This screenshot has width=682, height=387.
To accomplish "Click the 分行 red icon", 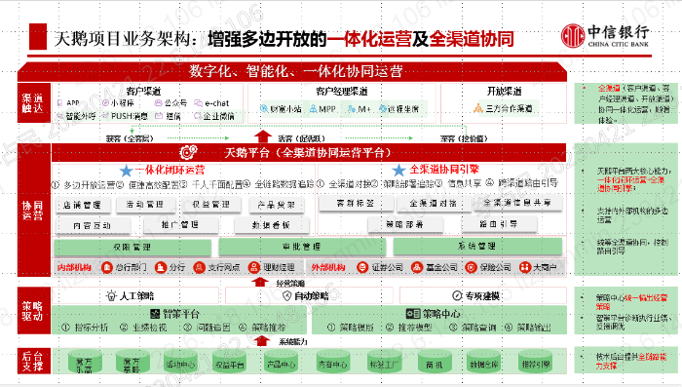I will pos(161,267).
